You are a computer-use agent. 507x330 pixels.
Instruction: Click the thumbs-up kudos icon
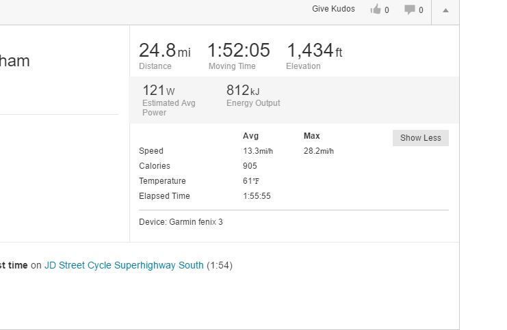tap(376, 9)
